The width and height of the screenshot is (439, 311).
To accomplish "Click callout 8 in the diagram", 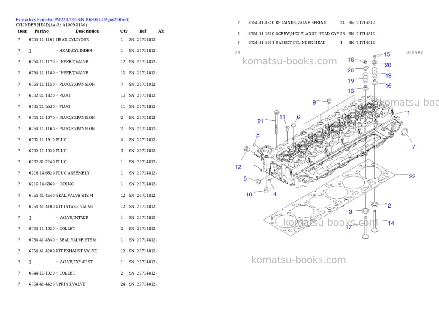I will 258,135.
